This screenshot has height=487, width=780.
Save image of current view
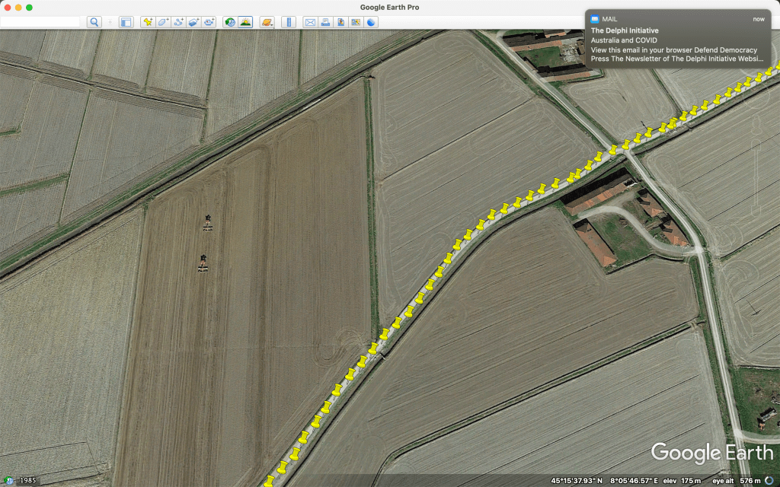click(x=340, y=22)
